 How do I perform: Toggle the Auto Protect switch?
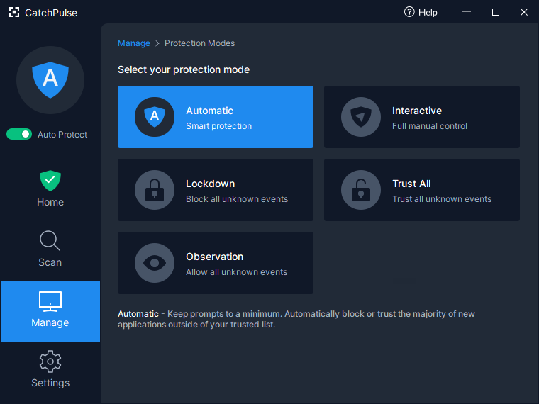pyautogui.click(x=19, y=135)
